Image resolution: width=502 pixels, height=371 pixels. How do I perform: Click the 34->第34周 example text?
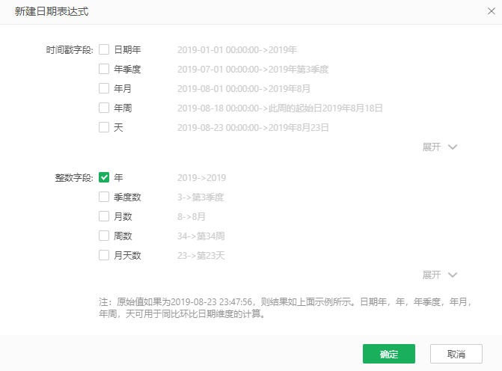[201, 236]
